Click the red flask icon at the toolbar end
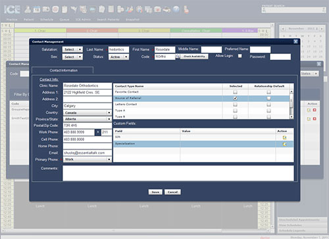 coord(186,10)
